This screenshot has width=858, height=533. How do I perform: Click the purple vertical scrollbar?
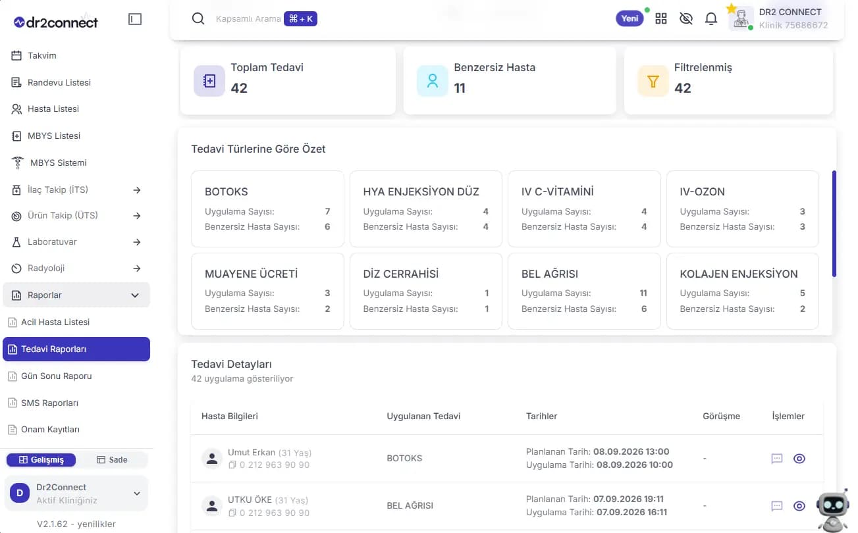click(x=834, y=224)
